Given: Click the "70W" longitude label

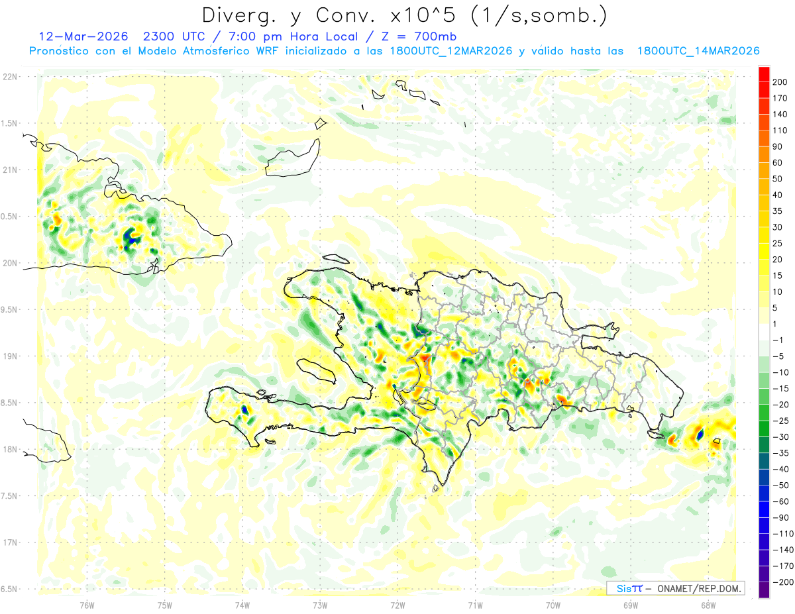Looking at the screenshot, I should click(553, 604).
